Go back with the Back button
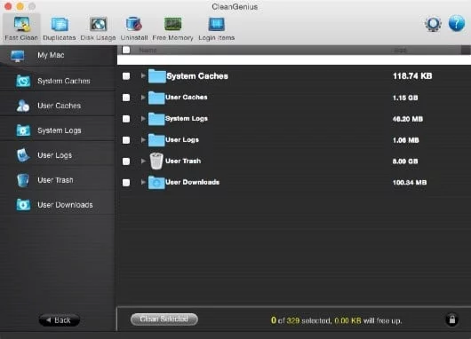 click(x=60, y=320)
